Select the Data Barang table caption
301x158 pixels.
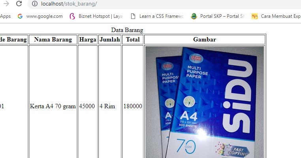tap(127, 30)
